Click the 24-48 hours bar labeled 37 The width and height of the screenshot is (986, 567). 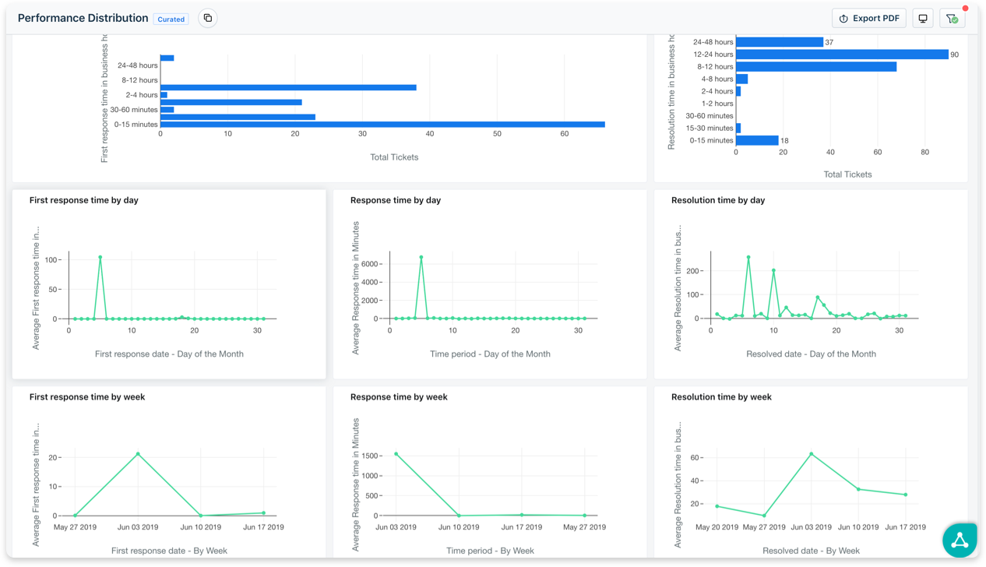click(779, 42)
